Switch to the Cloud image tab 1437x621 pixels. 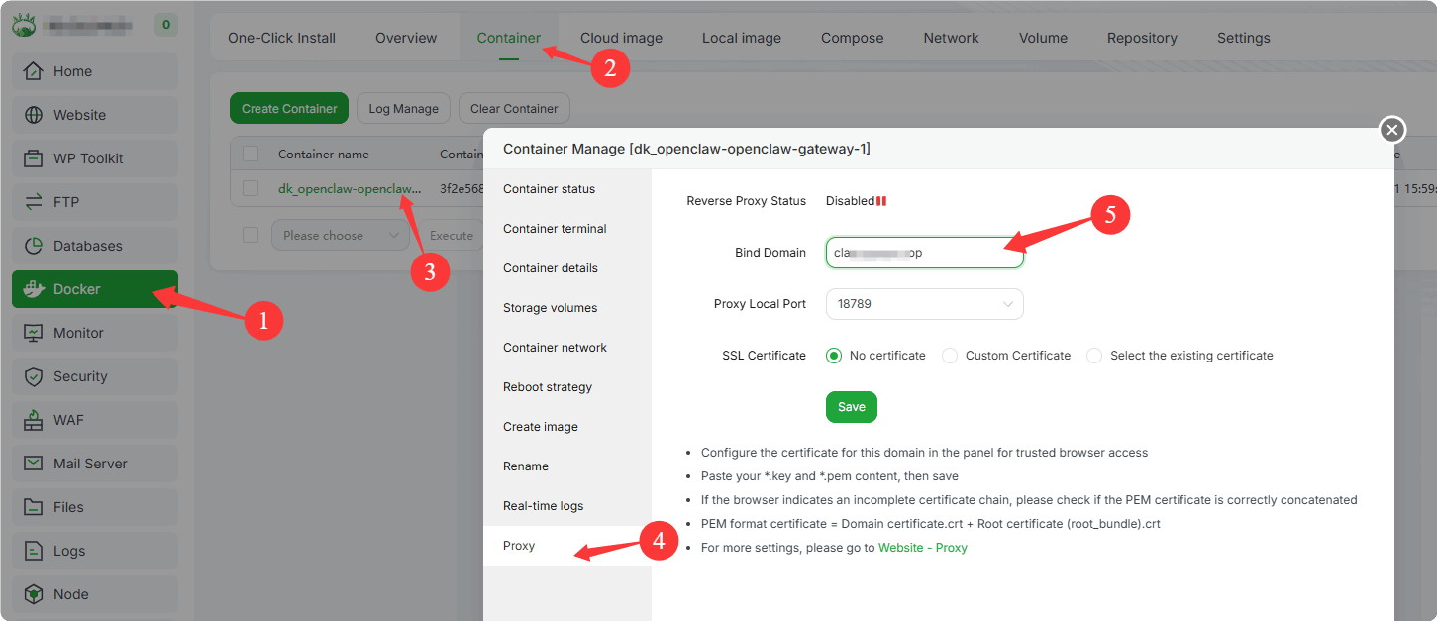coord(621,38)
